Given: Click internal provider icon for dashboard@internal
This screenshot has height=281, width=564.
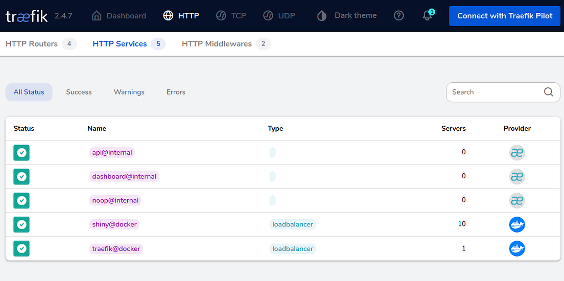Looking at the screenshot, I should click(x=517, y=177).
